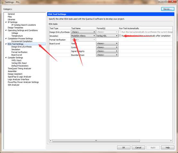Select Design Entry/Synthesis under EDA Tool Settings

(x=22, y=47)
